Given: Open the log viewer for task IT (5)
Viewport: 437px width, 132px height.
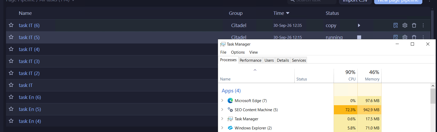Looking at the screenshot, I should coord(396,37).
